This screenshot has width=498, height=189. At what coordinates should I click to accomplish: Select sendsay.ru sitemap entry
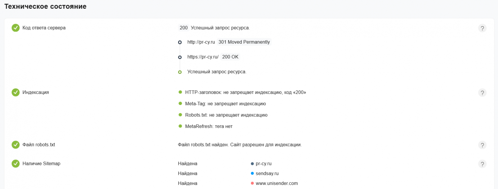[267, 173]
